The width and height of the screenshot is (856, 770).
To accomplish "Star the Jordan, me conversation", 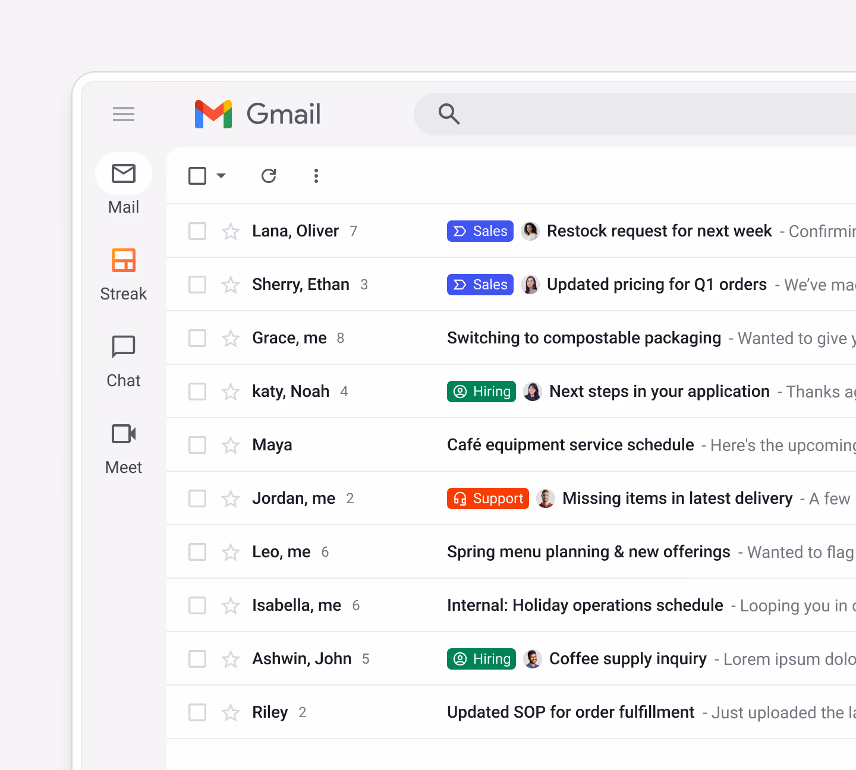I will [231, 498].
